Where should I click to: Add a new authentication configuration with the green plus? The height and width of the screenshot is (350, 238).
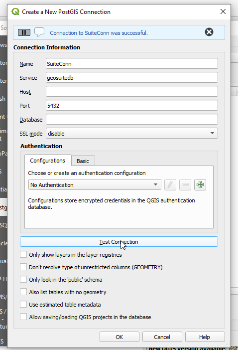click(x=200, y=185)
